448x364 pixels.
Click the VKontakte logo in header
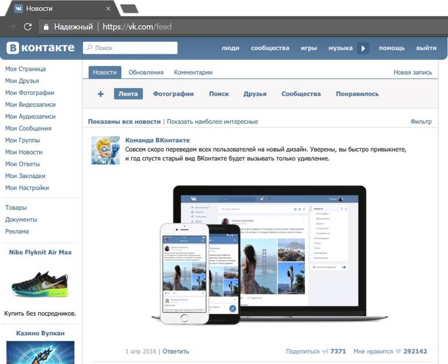40,48
